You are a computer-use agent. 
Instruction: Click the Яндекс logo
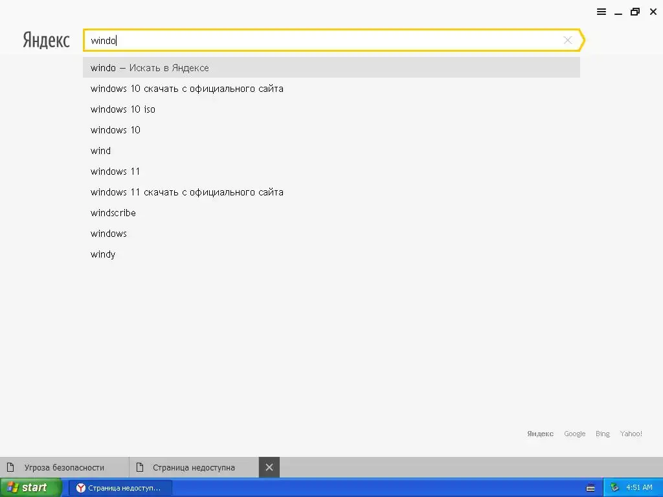point(46,40)
